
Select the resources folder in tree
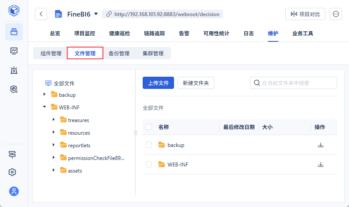click(x=79, y=133)
